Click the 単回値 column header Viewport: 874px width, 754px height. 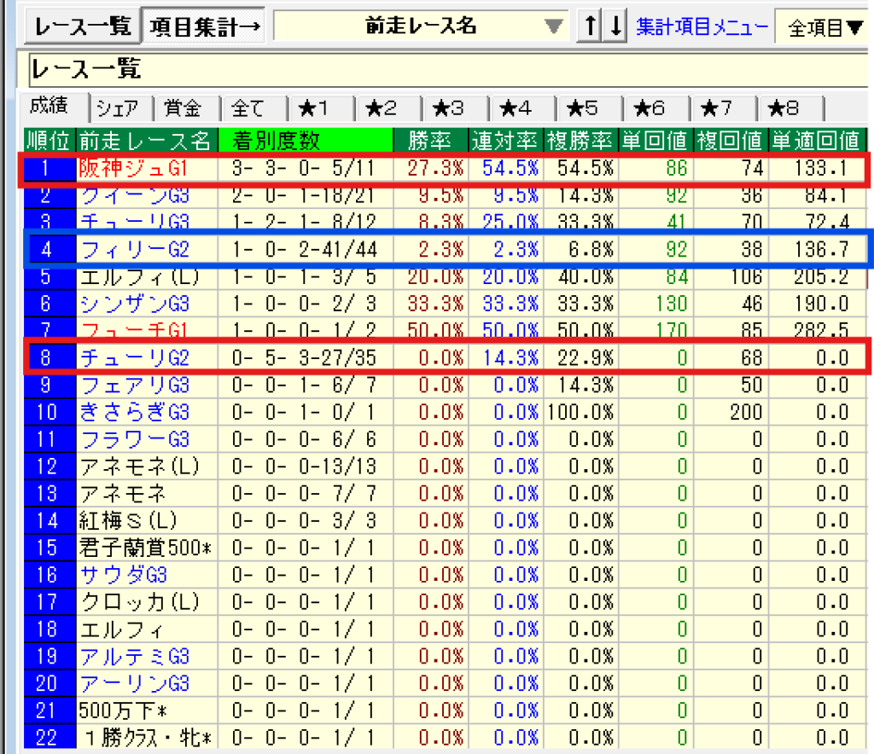click(x=655, y=139)
